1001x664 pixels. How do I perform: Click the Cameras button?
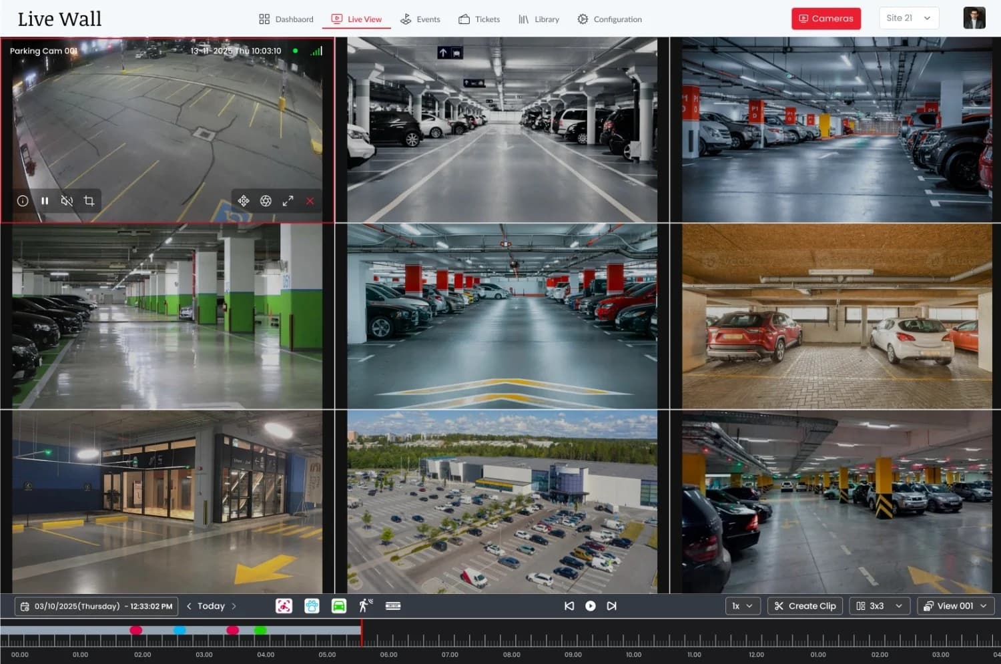coord(825,18)
